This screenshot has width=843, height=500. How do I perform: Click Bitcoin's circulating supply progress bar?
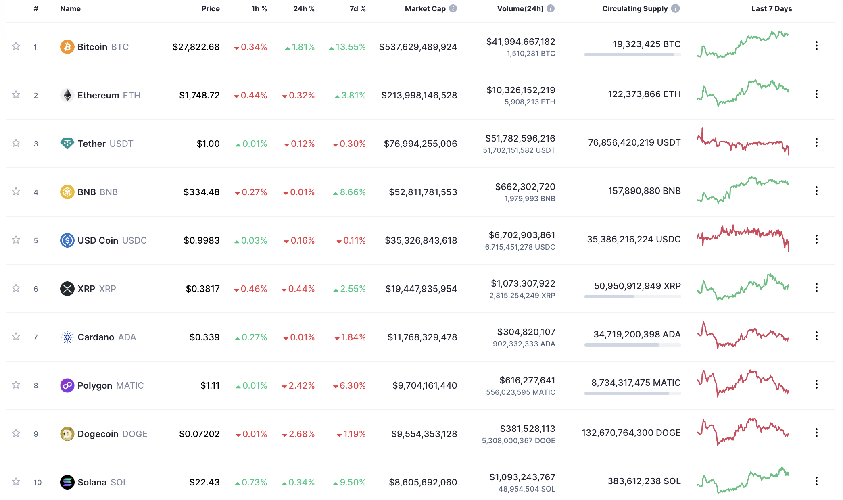632,55
